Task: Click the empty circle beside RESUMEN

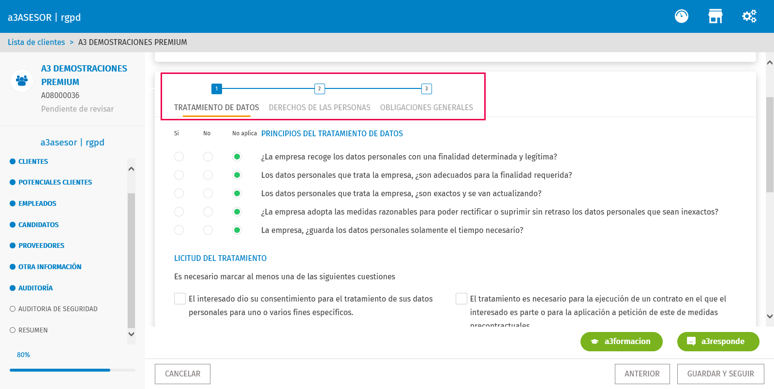Action: click(x=13, y=330)
